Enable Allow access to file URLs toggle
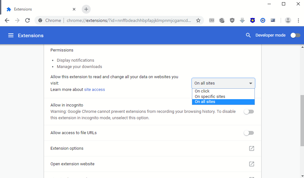The height and width of the screenshot is (178, 304). click(249, 133)
